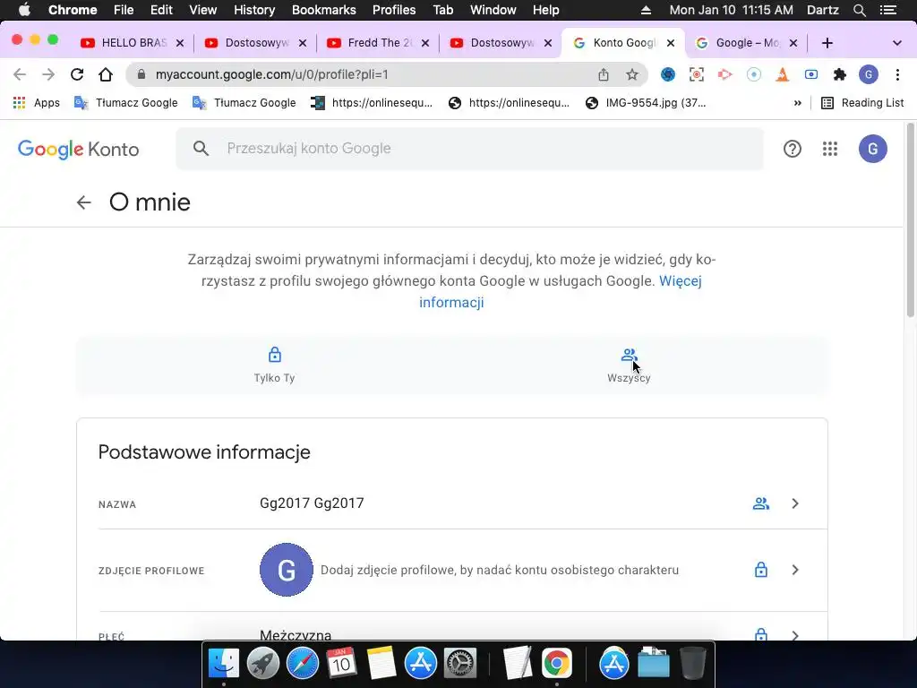
Task: Open a new tab with plus button
Action: (827, 43)
